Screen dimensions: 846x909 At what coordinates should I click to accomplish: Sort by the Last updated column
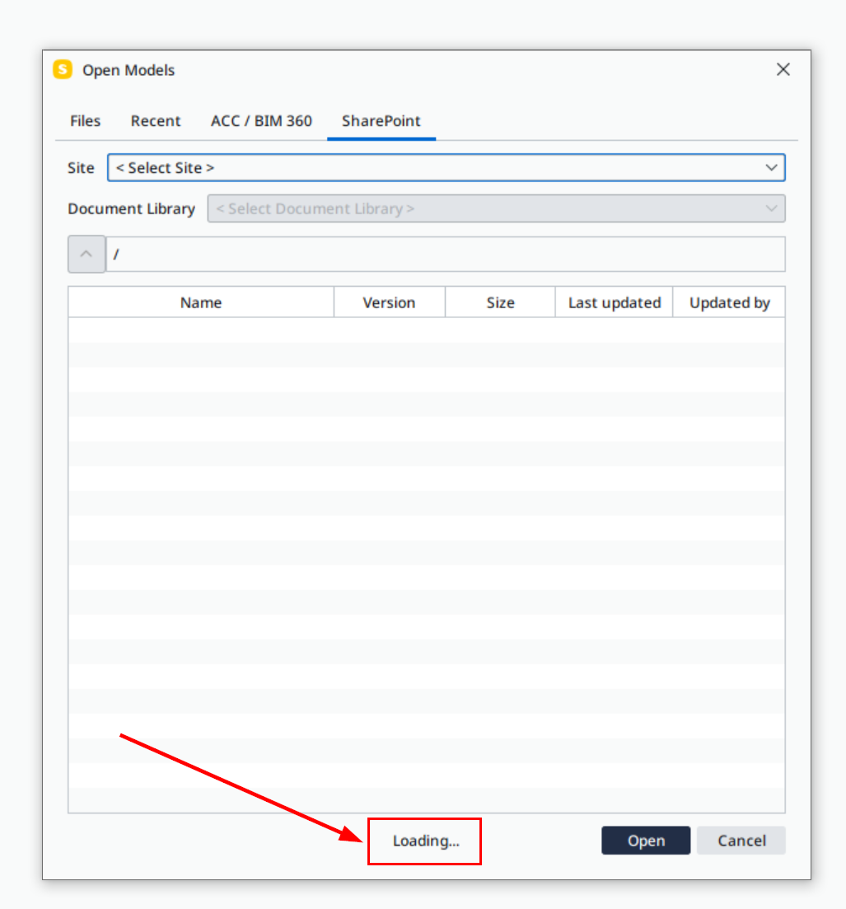tap(615, 302)
